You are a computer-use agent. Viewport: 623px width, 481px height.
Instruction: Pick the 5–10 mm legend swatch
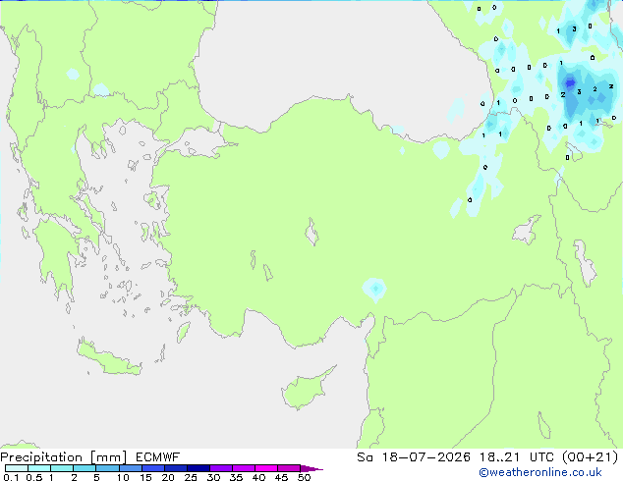pos(107,468)
